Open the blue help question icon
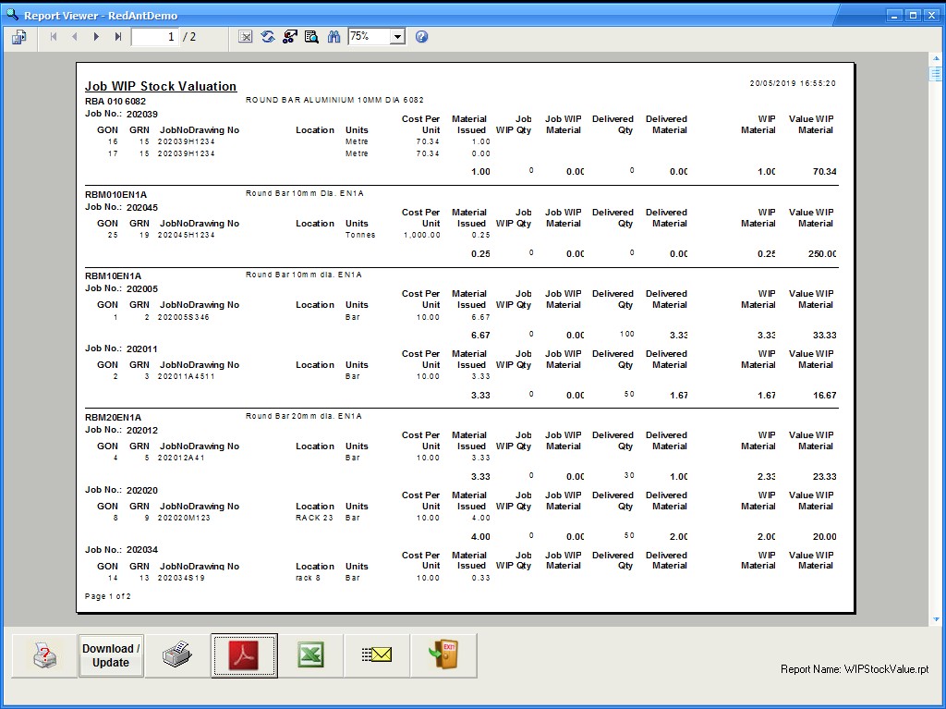The image size is (946, 709). pos(422,37)
